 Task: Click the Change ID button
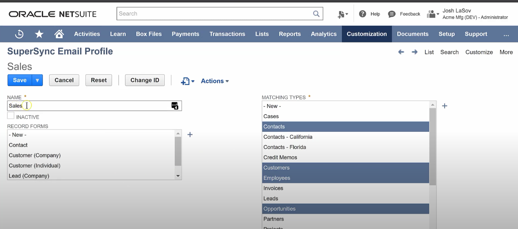(145, 80)
